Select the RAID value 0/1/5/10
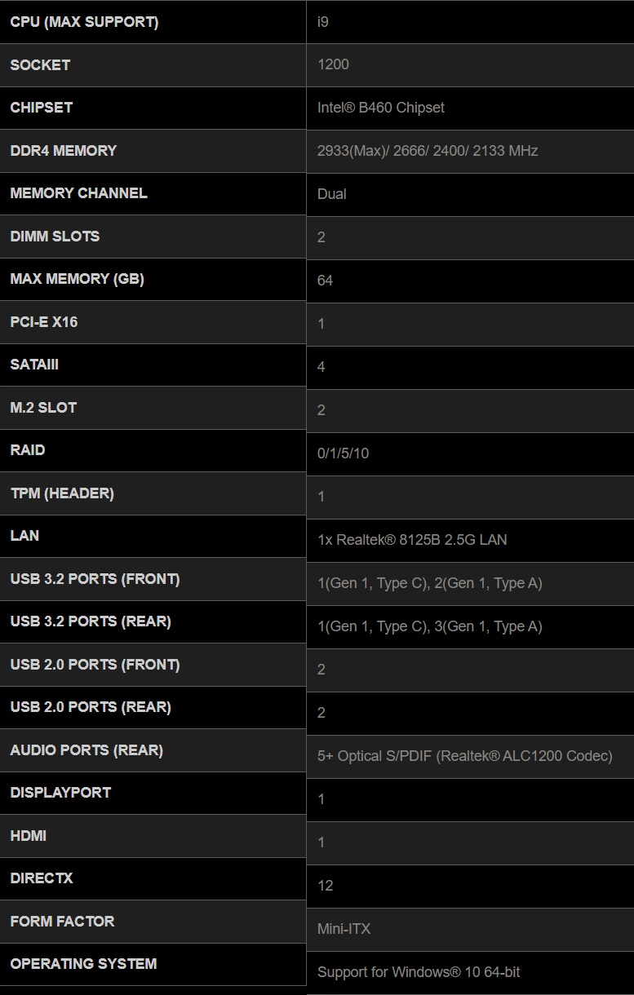This screenshot has height=995, width=634. (x=343, y=453)
